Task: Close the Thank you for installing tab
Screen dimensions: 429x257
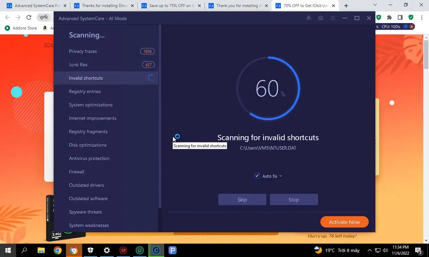Action: tap(266, 6)
